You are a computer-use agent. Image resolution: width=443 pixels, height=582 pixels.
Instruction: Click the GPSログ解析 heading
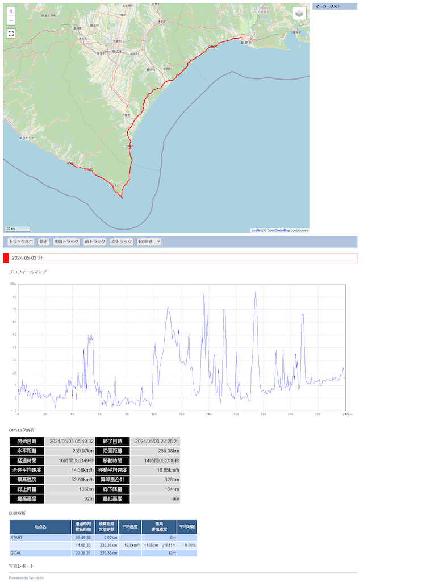pos(22,430)
